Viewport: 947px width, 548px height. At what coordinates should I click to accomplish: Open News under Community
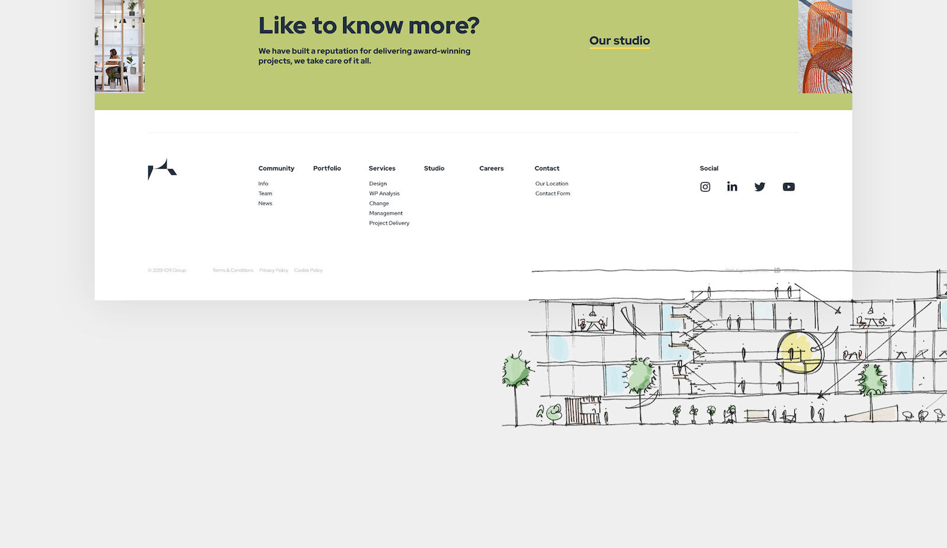coord(265,204)
